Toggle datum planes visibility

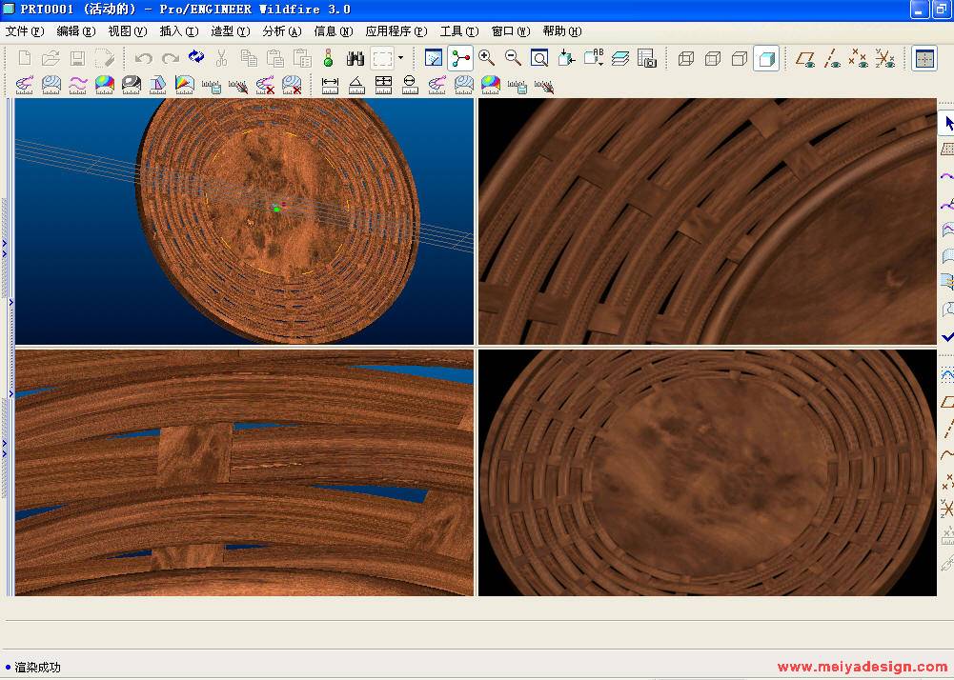tap(805, 58)
